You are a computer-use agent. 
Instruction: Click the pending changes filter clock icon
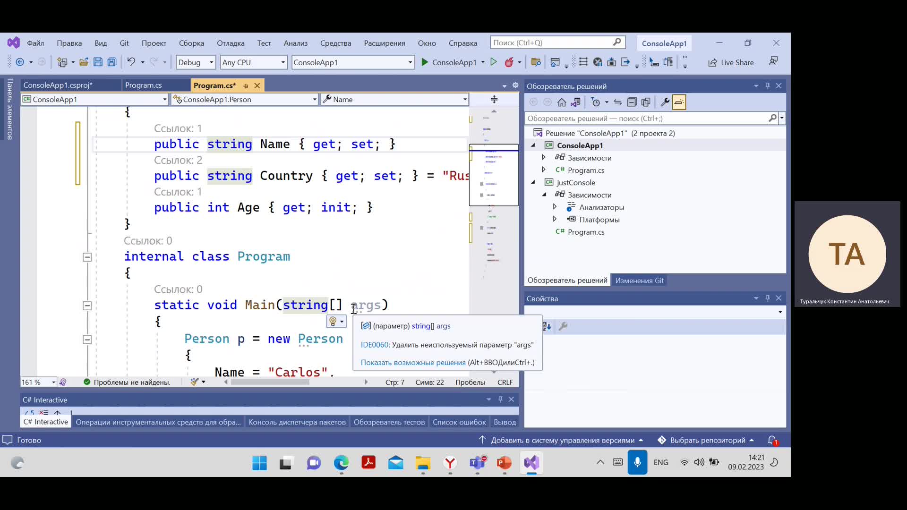click(596, 102)
